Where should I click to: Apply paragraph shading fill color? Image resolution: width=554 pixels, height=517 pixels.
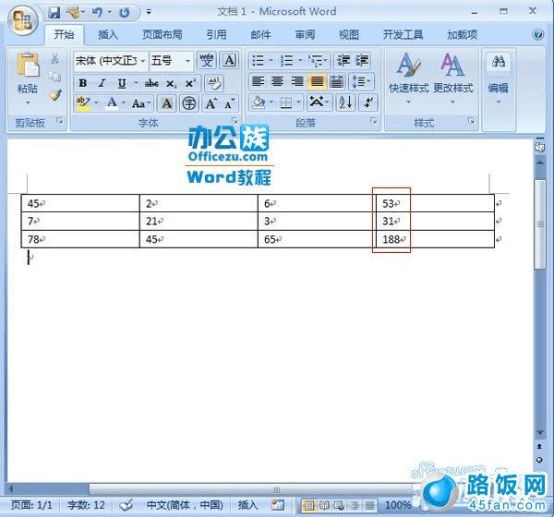(258, 102)
